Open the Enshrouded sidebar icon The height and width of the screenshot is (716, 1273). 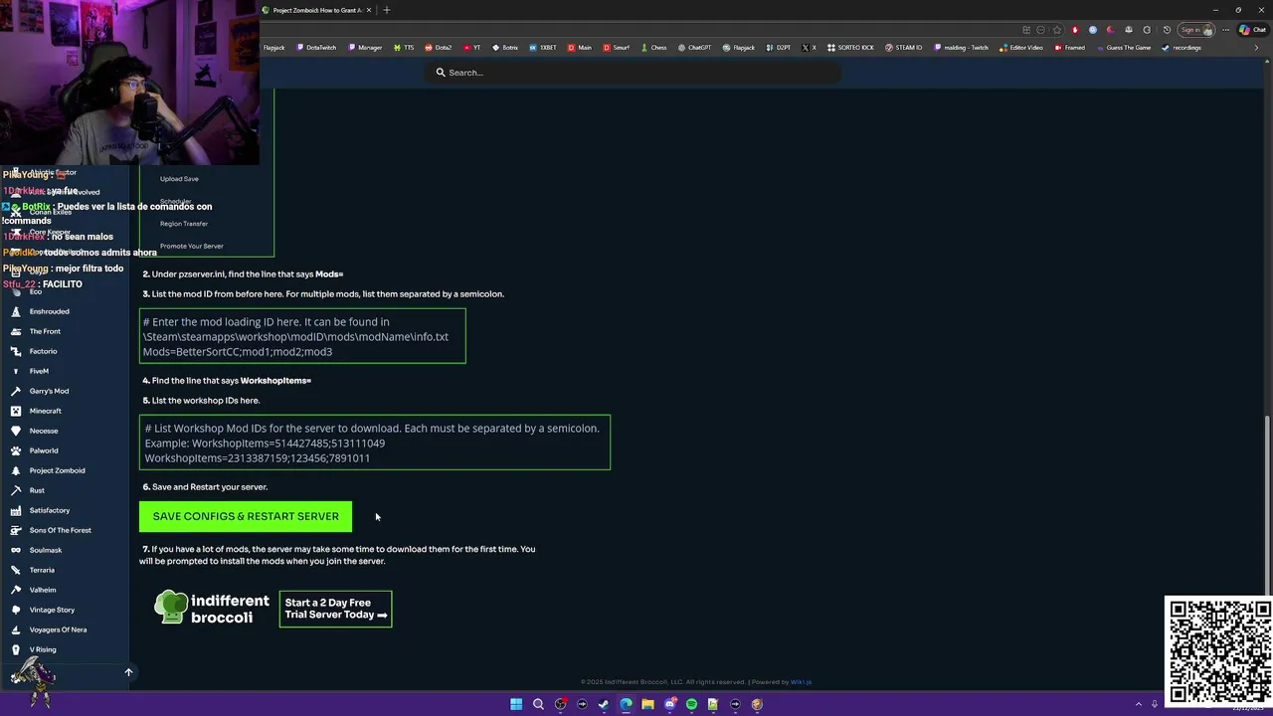point(16,311)
